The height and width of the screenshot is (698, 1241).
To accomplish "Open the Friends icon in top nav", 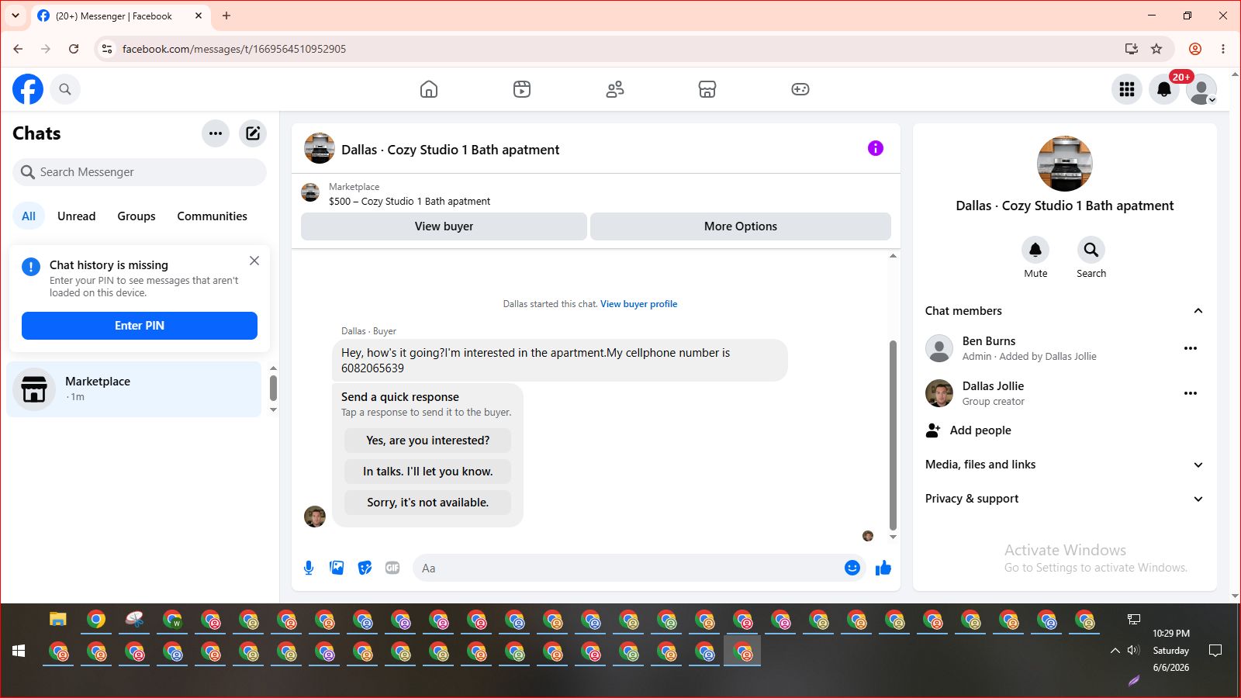I will (x=615, y=89).
